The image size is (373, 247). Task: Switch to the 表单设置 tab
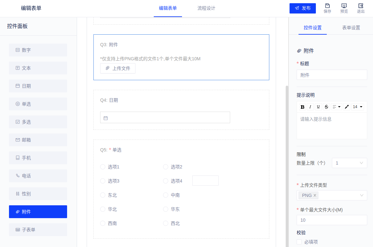351,28
